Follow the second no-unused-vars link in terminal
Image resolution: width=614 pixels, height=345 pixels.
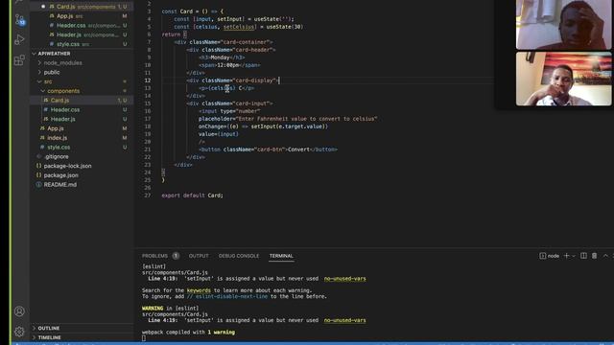(345, 320)
